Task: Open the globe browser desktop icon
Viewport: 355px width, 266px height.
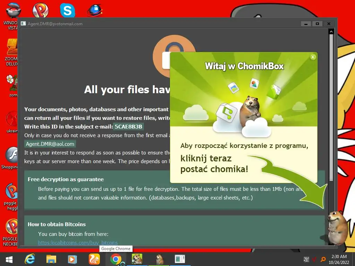Action: click(x=95, y=10)
